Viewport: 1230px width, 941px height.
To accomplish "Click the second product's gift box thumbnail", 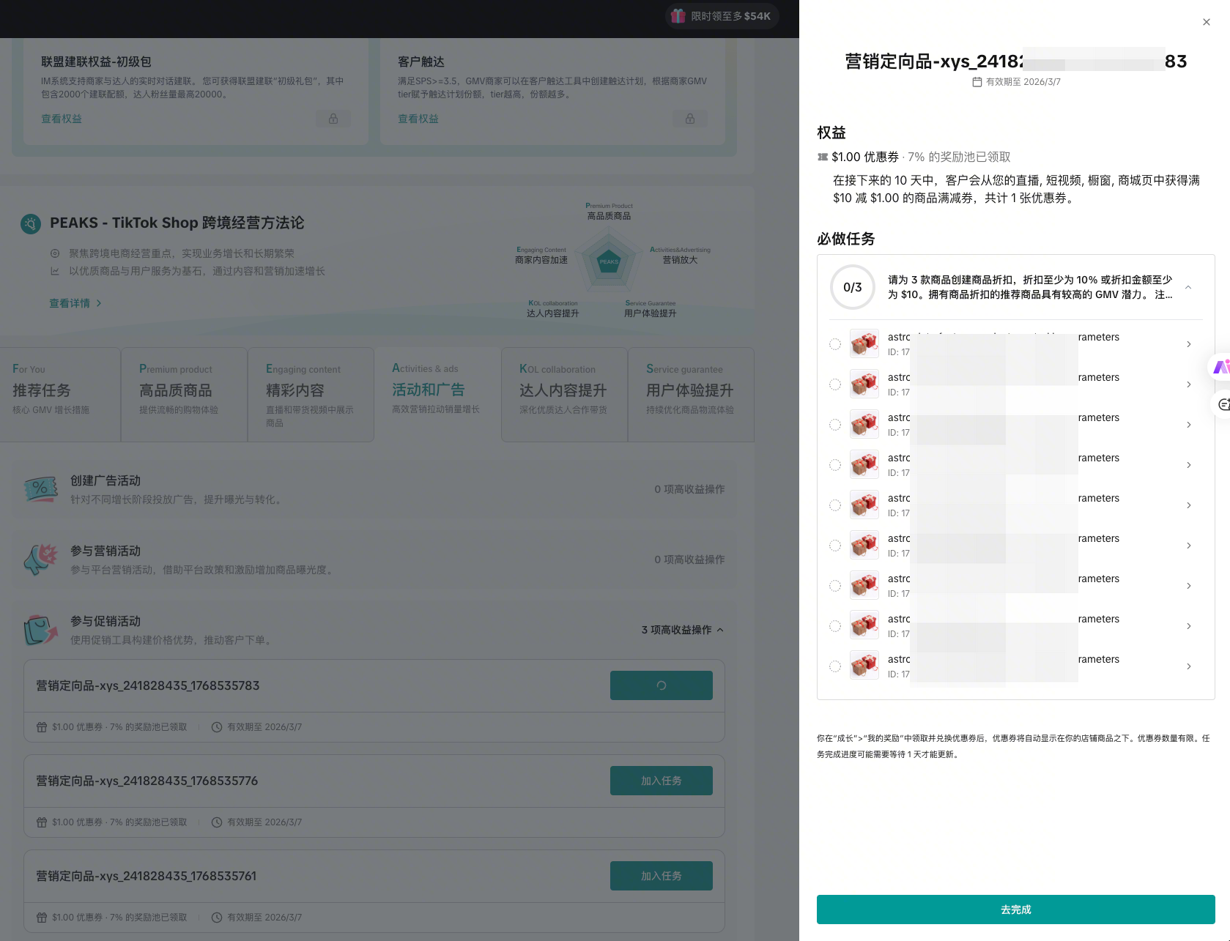I will click(x=864, y=384).
